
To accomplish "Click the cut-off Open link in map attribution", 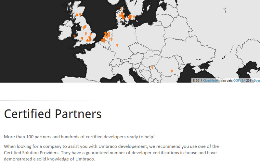I will point(257,81).
